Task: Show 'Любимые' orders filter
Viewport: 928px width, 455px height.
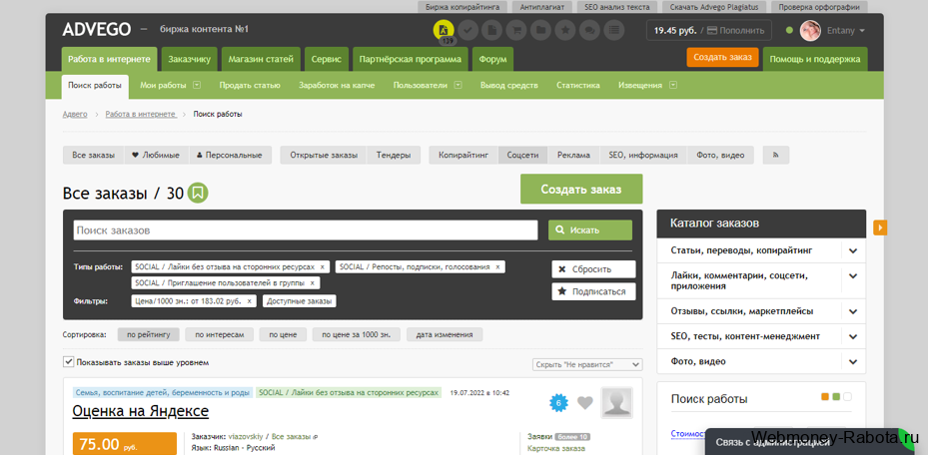Action: coord(156,155)
